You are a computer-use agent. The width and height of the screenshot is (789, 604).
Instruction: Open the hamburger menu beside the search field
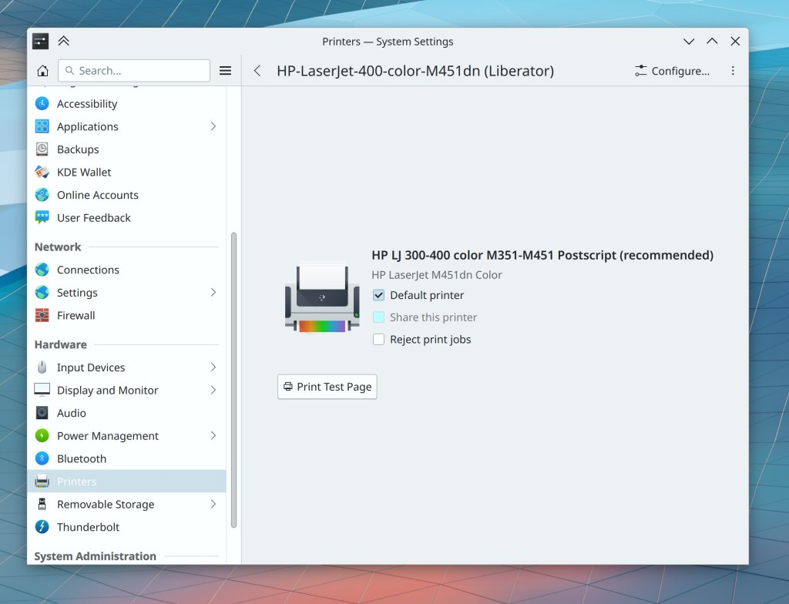[225, 71]
